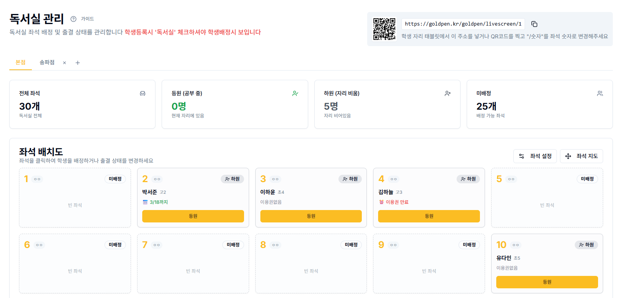The height and width of the screenshot is (298, 621).
Task: Click 등원 button for 김하늘
Action: pos(429,216)
